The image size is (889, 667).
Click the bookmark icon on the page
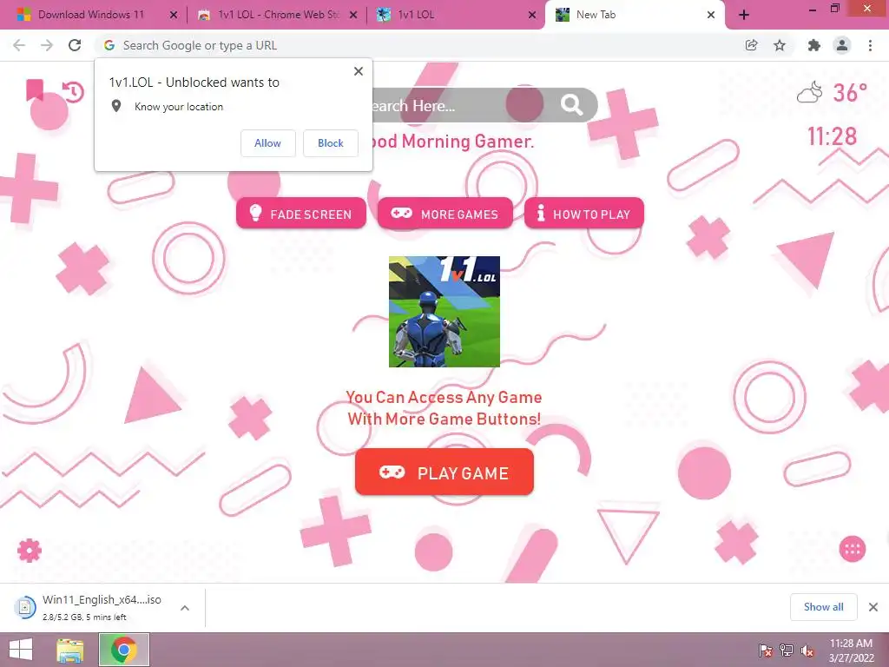click(x=35, y=89)
